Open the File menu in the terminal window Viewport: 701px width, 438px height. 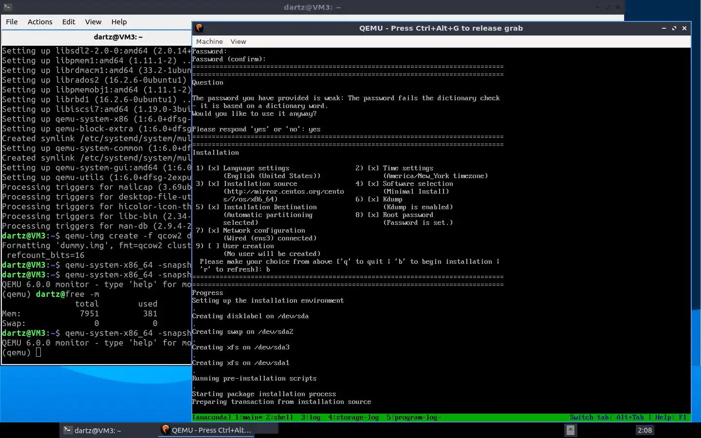coord(12,22)
